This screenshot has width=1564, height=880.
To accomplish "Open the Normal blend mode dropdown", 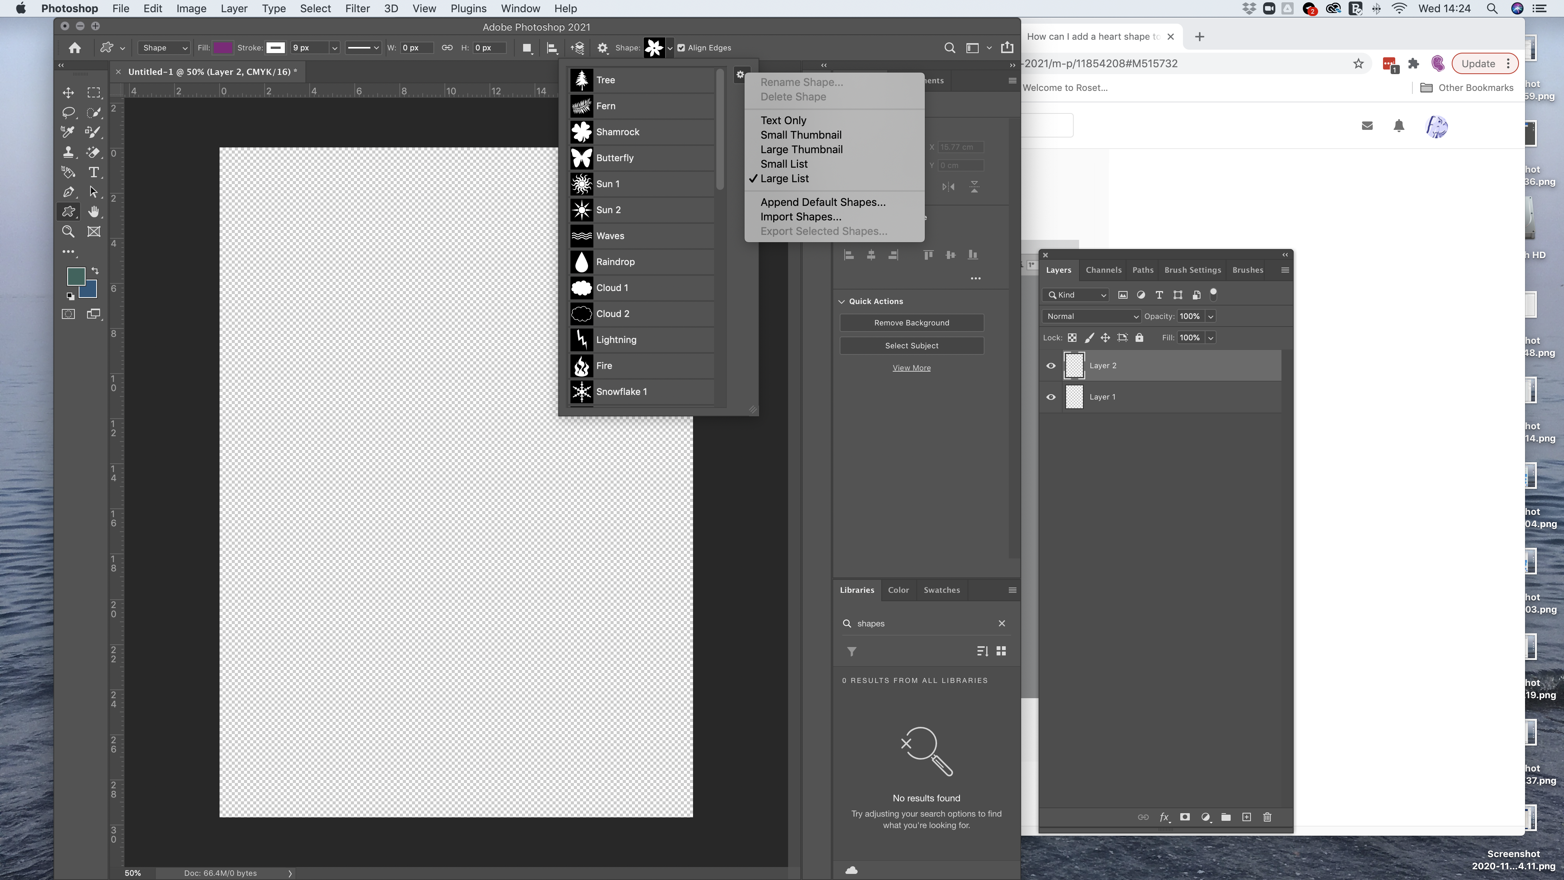I will (1092, 316).
